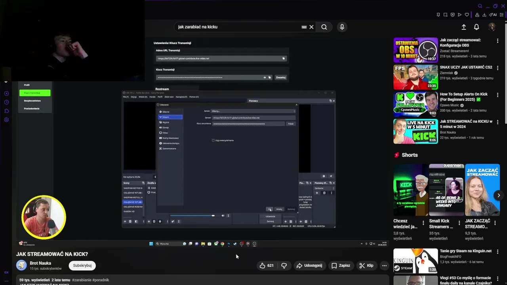The image size is (507, 285).
Task: Open the browser profile account icon
Action: 477,15
